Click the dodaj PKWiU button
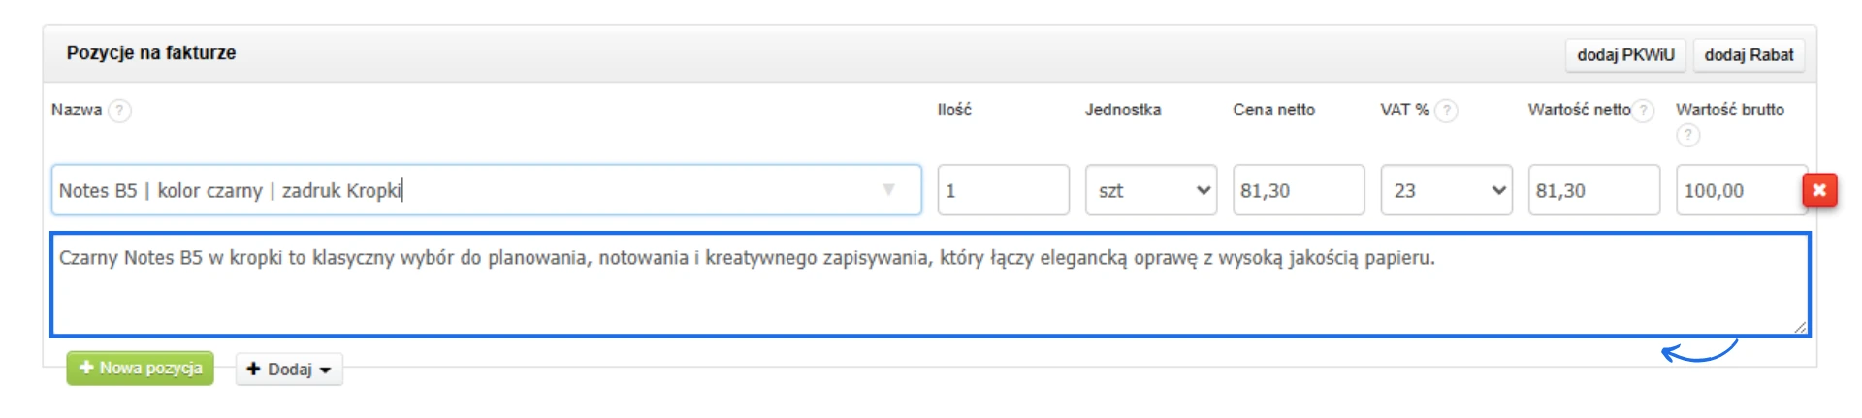The width and height of the screenshot is (1862, 418). pos(1625,55)
